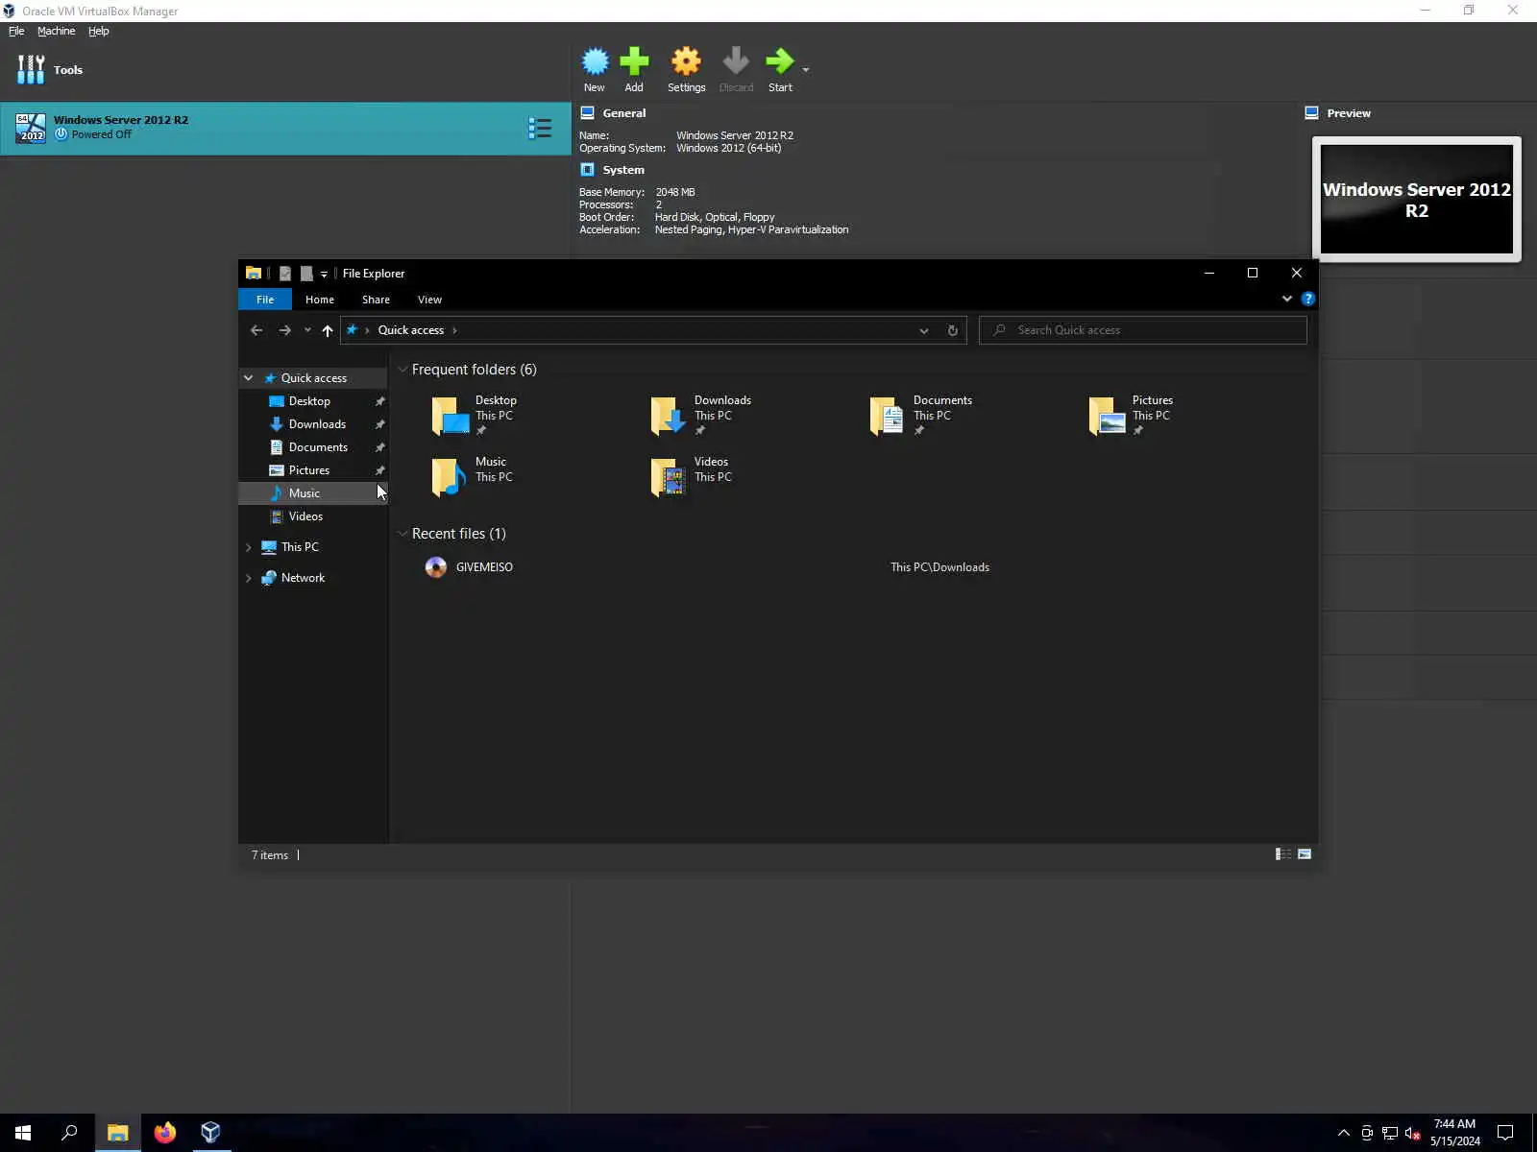Refresh the Quick access view
This screenshot has width=1537, height=1152.
[x=953, y=330]
